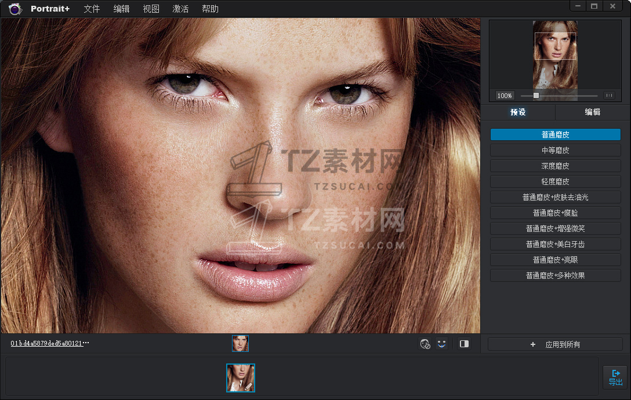The image size is (631, 400).
Task: Switch to the 编辑 tab in the right panel
Action: 592,112
